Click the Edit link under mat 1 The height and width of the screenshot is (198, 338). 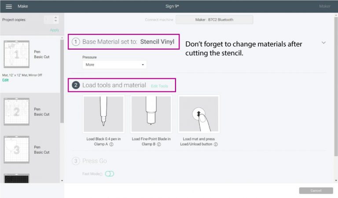click(5, 80)
